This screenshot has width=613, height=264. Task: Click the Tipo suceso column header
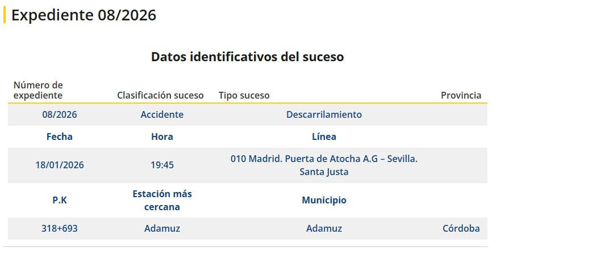pos(244,95)
